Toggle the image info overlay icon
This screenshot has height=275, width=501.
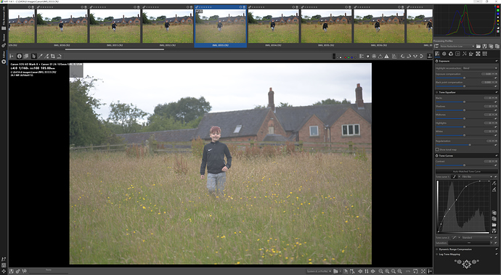point(19,56)
